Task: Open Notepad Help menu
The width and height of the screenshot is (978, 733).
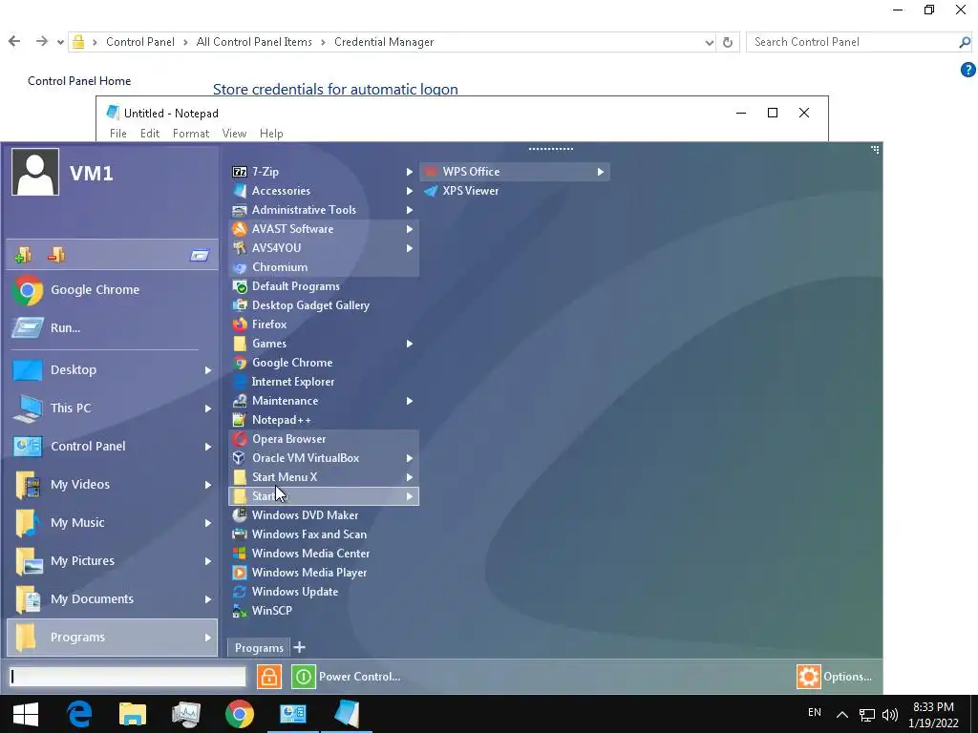Action: pos(271,134)
